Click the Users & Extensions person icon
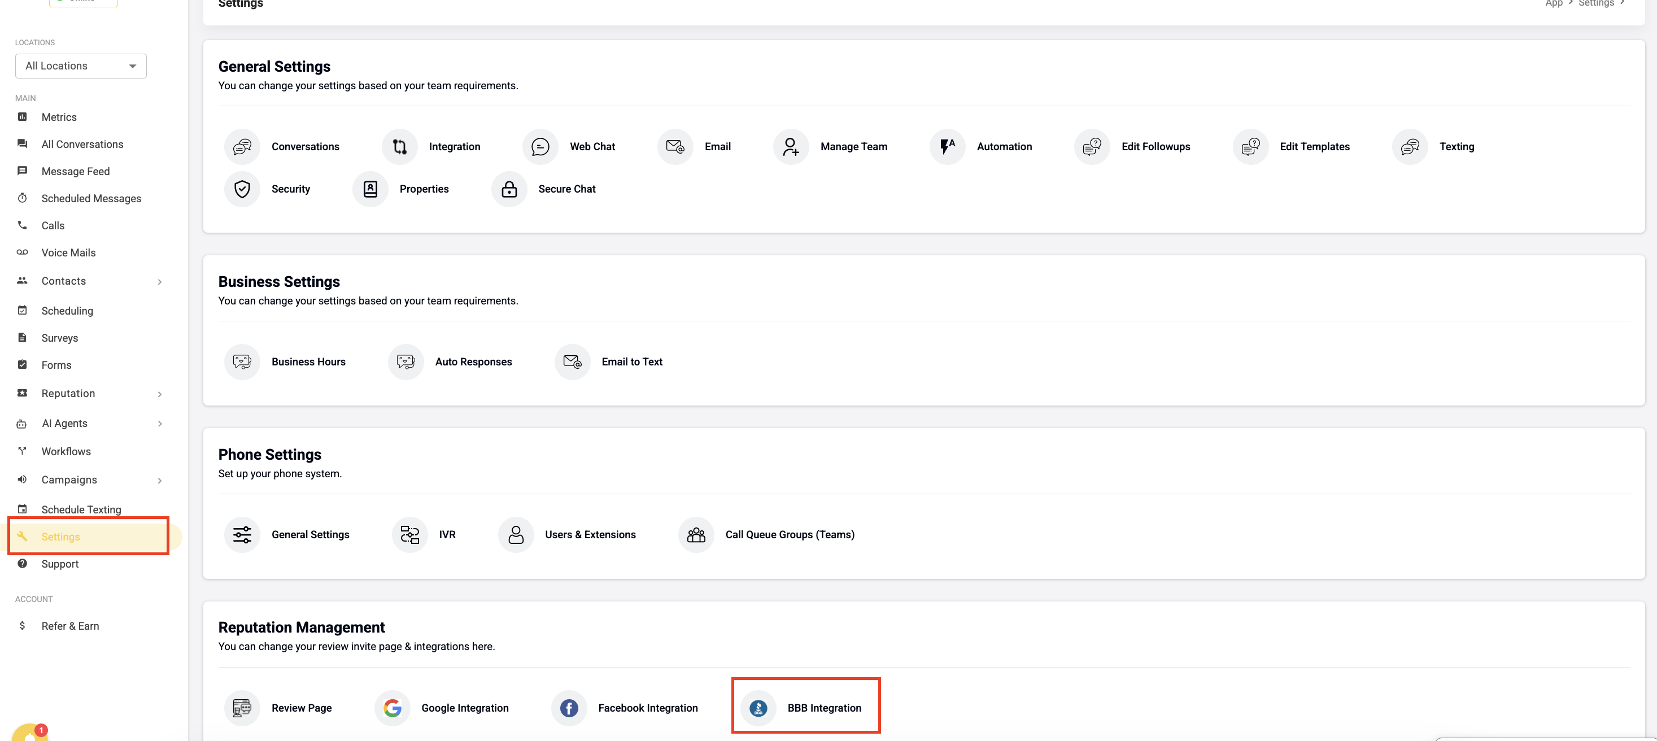1657x741 pixels. 515,535
